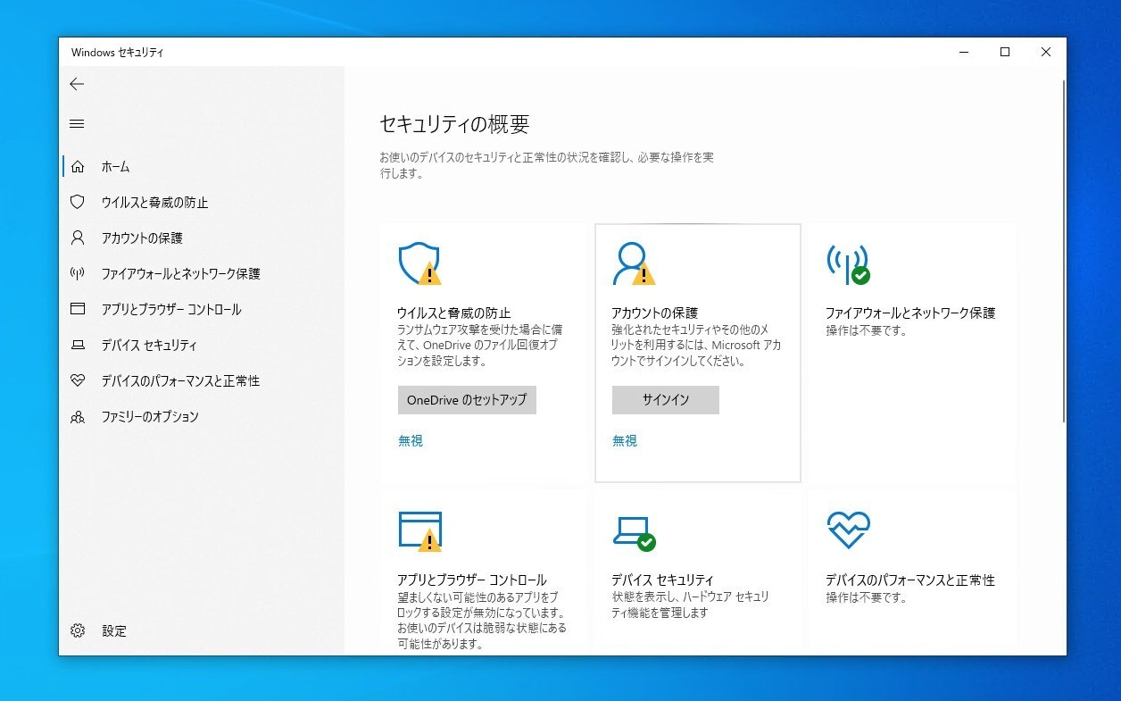Image resolution: width=1121 pixels, height=701 pixels.
Task: Select ファイアウォールとネットワーク保護 in the sidebar
Action: pyautogui.click(x=181, y=274)
